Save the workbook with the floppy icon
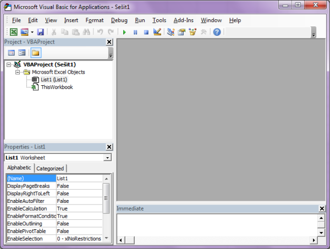This screenshot has width=330, height=249. coord(40,32)
